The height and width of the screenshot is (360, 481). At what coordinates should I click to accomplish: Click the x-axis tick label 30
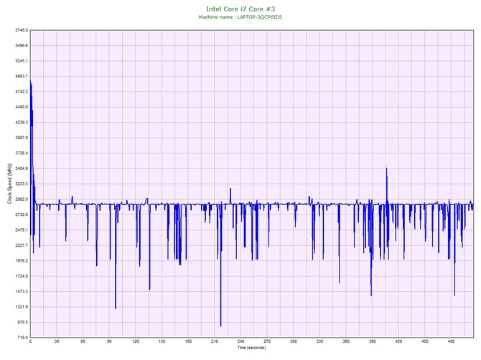pyautogui.click(x=57, y=341)
